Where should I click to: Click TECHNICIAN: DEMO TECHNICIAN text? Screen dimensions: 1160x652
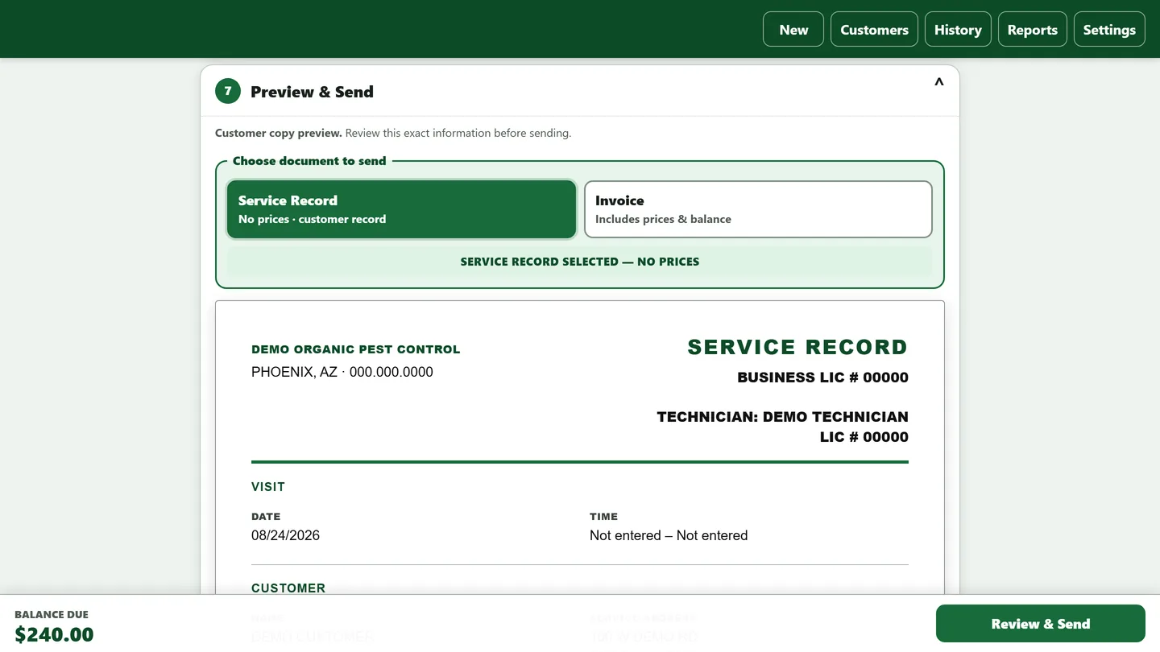782,417
